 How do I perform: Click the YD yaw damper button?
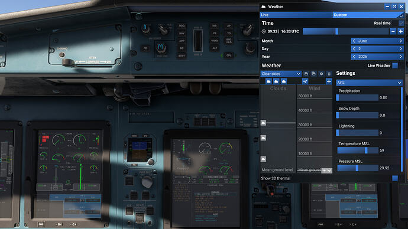coord(229,34)
